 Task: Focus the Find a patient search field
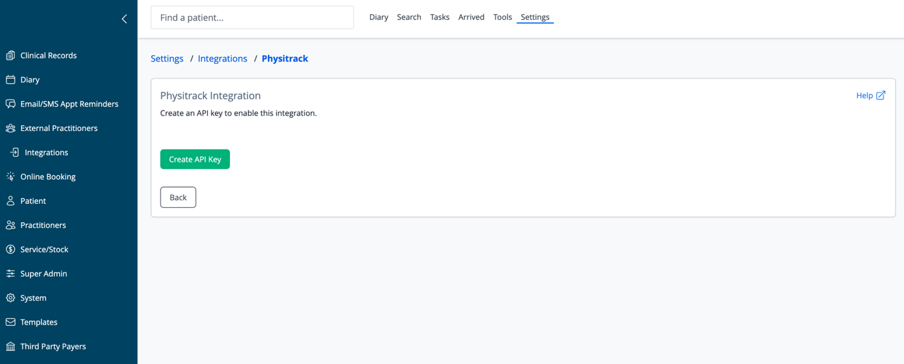click(252, 17)
